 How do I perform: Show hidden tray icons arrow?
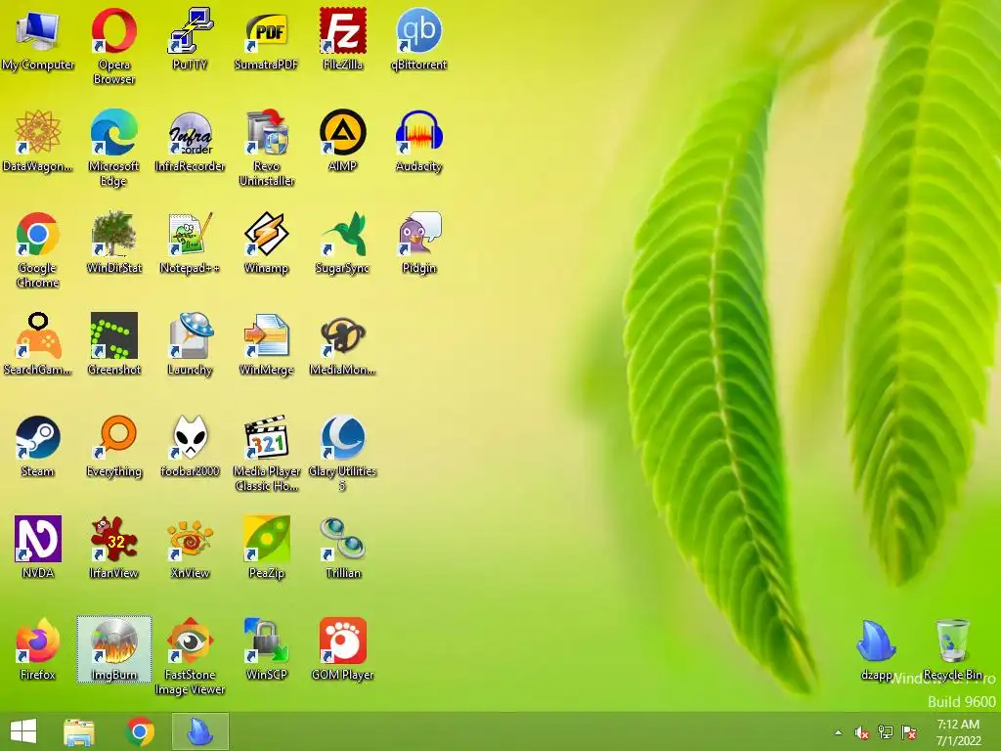pos(838,732)
